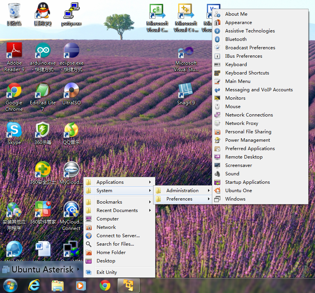The height and width of the screenshot is (293, 315).
Task: Open Main Menu editor entry
Action: click(260, 81)
